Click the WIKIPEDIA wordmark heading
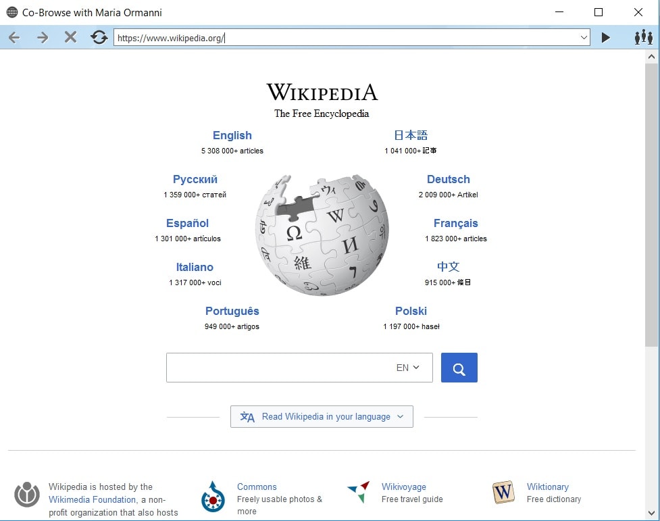Image resolution: width=660 pixels, height=521 pixels. [x=322, y=92]
